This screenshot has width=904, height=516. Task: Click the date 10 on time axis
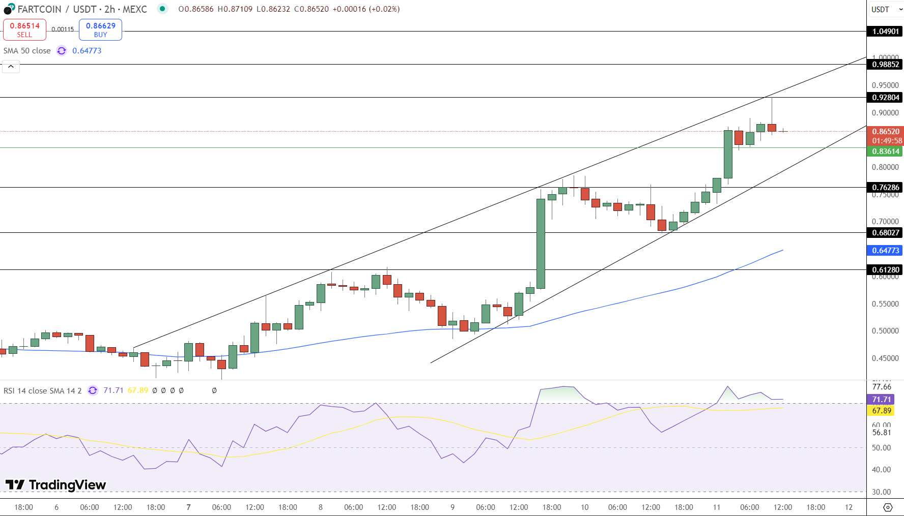tap(585, 507)
